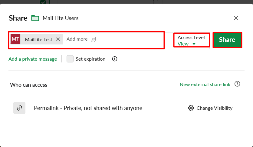Show the Set expiration info icon
Image resolution: width=253 pixels, height=147 pixels.
pyautogui.click(x=115, y=59)
